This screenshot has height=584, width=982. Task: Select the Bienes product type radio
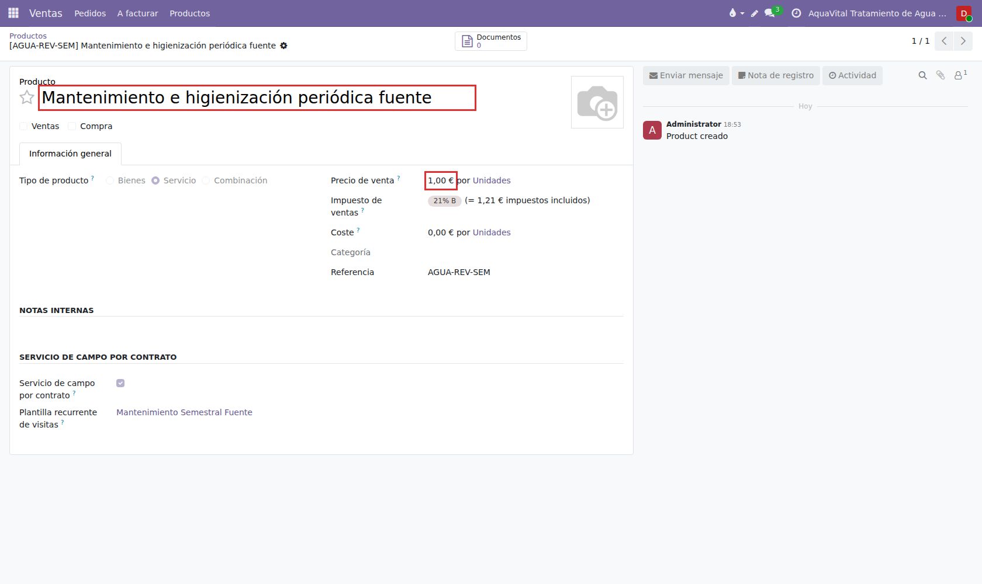coord(110,180)
